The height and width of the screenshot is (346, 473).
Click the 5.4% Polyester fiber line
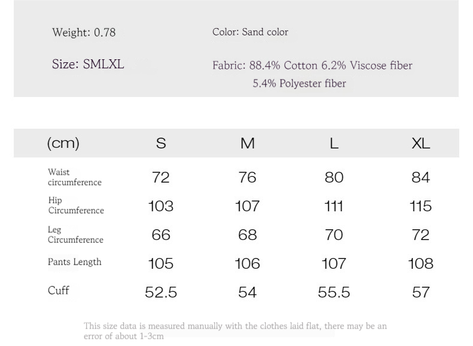299,83
